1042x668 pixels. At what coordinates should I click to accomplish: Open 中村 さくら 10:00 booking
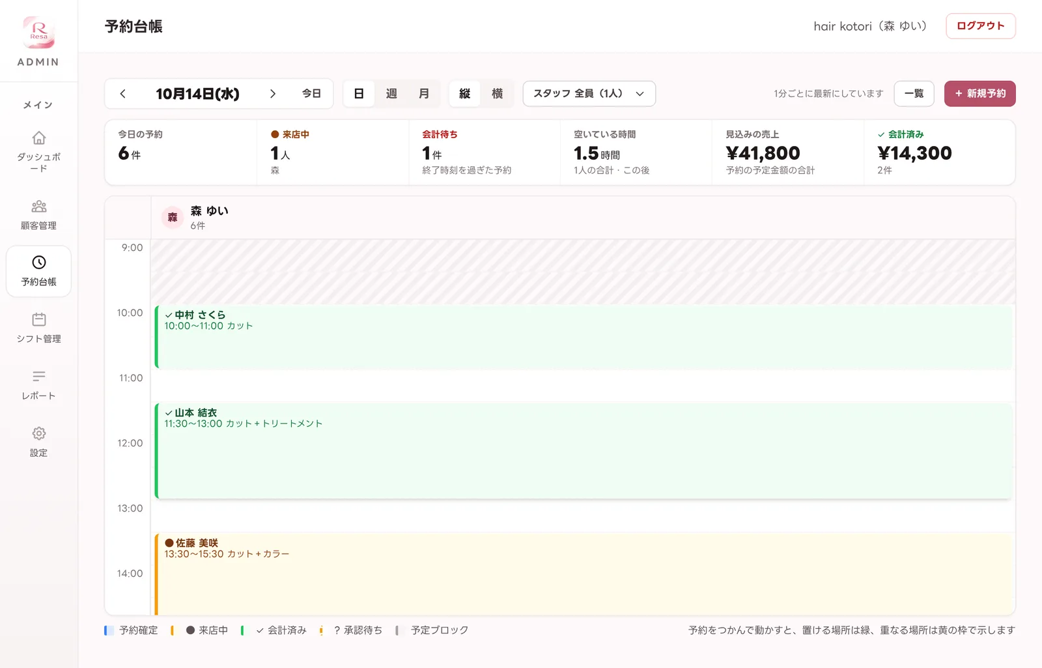[584, 337]
